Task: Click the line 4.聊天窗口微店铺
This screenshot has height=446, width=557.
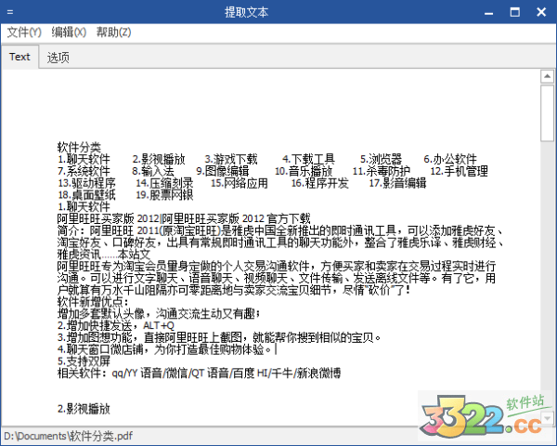Action: [x=164, y=349]
